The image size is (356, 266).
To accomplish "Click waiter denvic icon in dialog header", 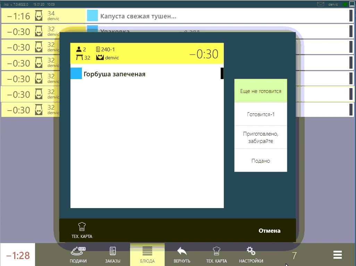I will pos(100,58).
